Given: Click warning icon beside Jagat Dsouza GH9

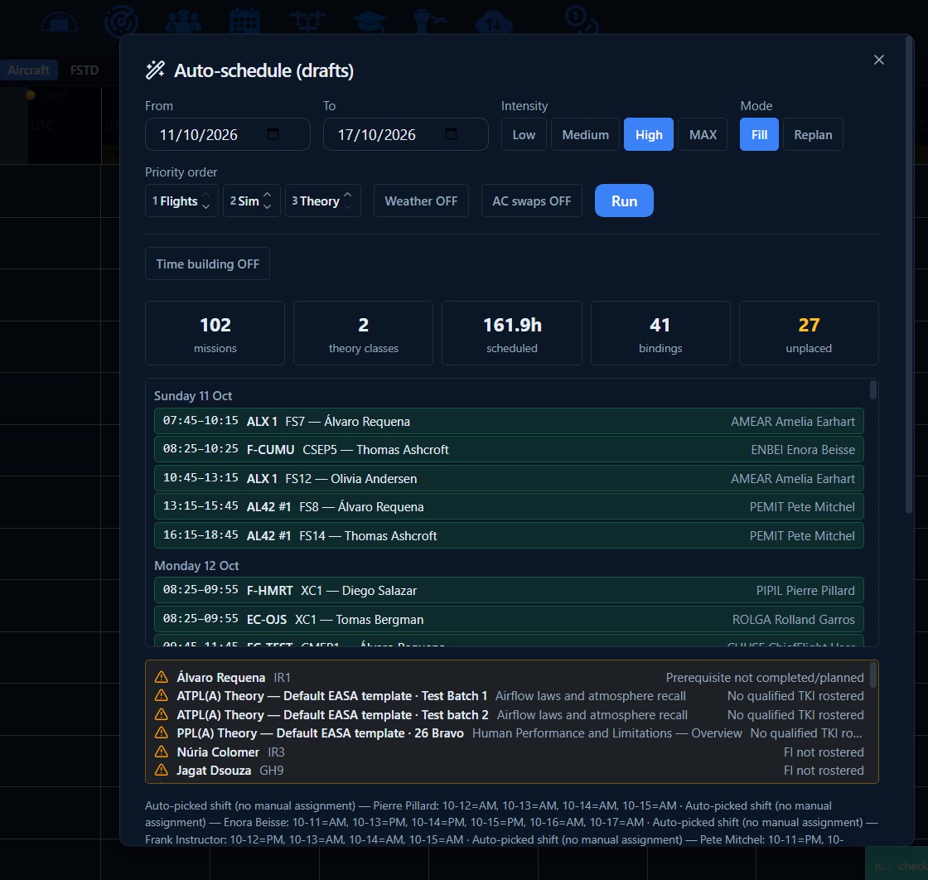Looking at the screenshot, I should point(161,770).
